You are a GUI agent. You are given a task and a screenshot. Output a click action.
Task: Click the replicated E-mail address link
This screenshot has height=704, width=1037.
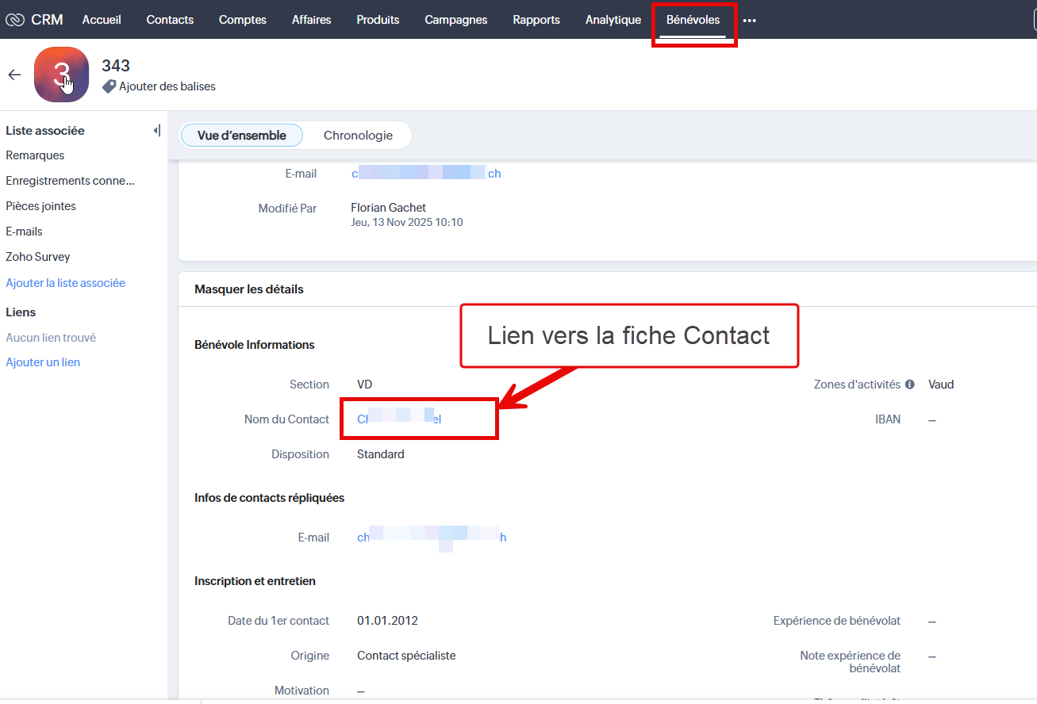432,538
